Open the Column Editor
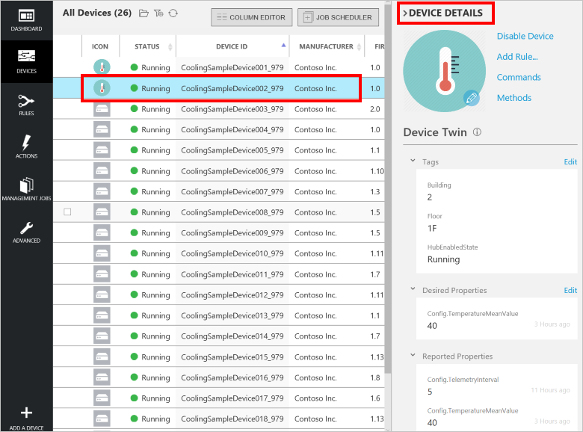 [x=252, y=17]
